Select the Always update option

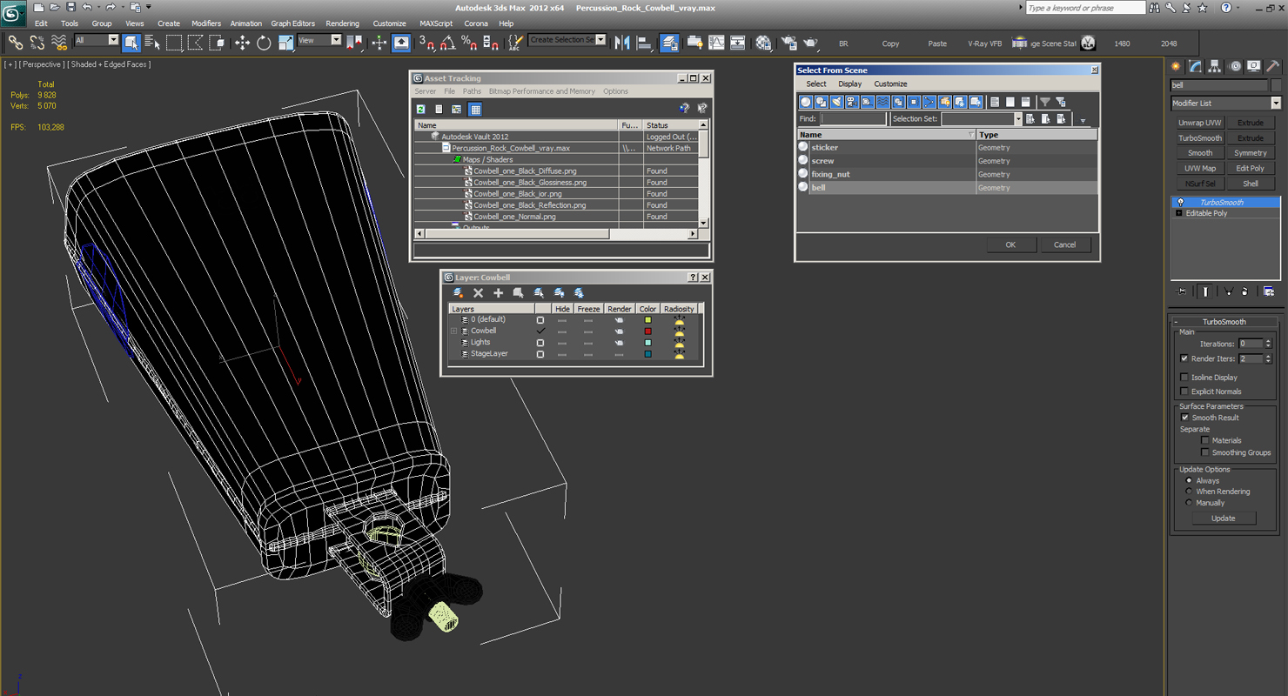pos(1189,480)
